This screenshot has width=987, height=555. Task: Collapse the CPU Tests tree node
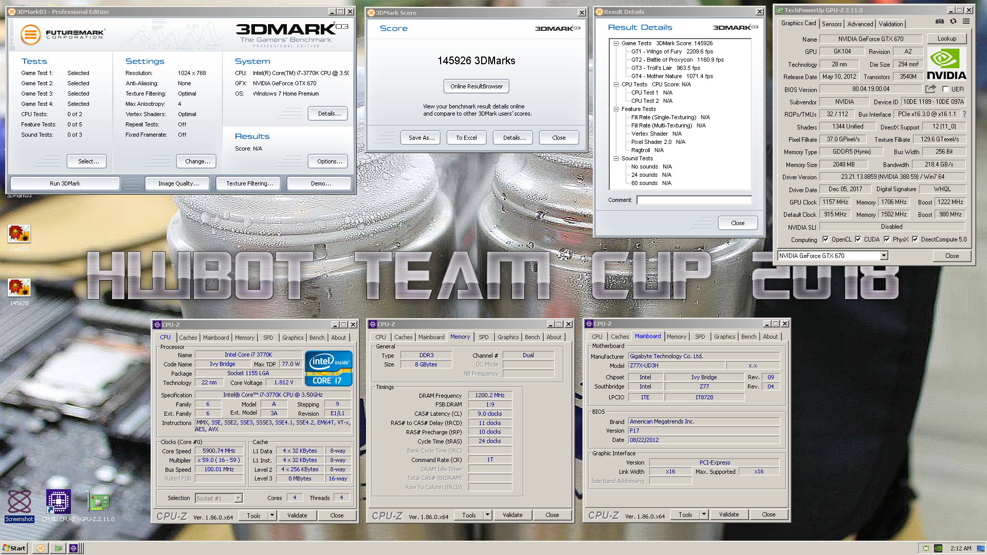pyautogui.click(x=616, y=84)
